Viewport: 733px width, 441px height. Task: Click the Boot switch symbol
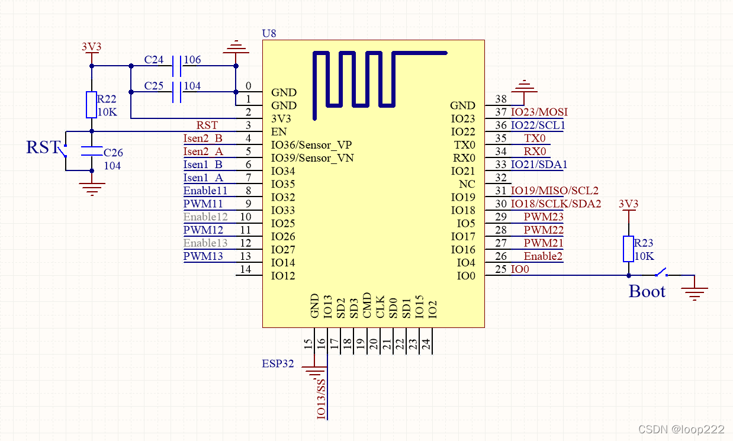pos(661,273)
